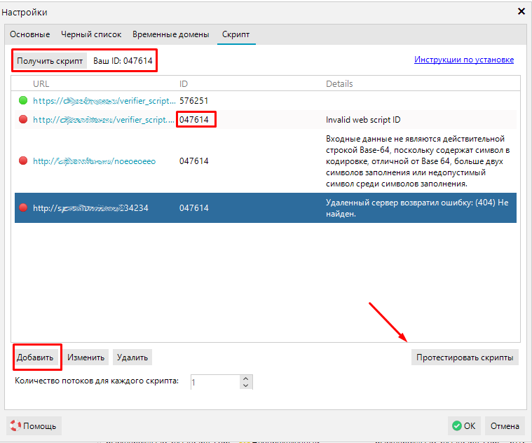The height and width of the screenshot is (443, 532).
Task: Click the Добавить button
Action: pyautogui.click(x=35, y=357)
